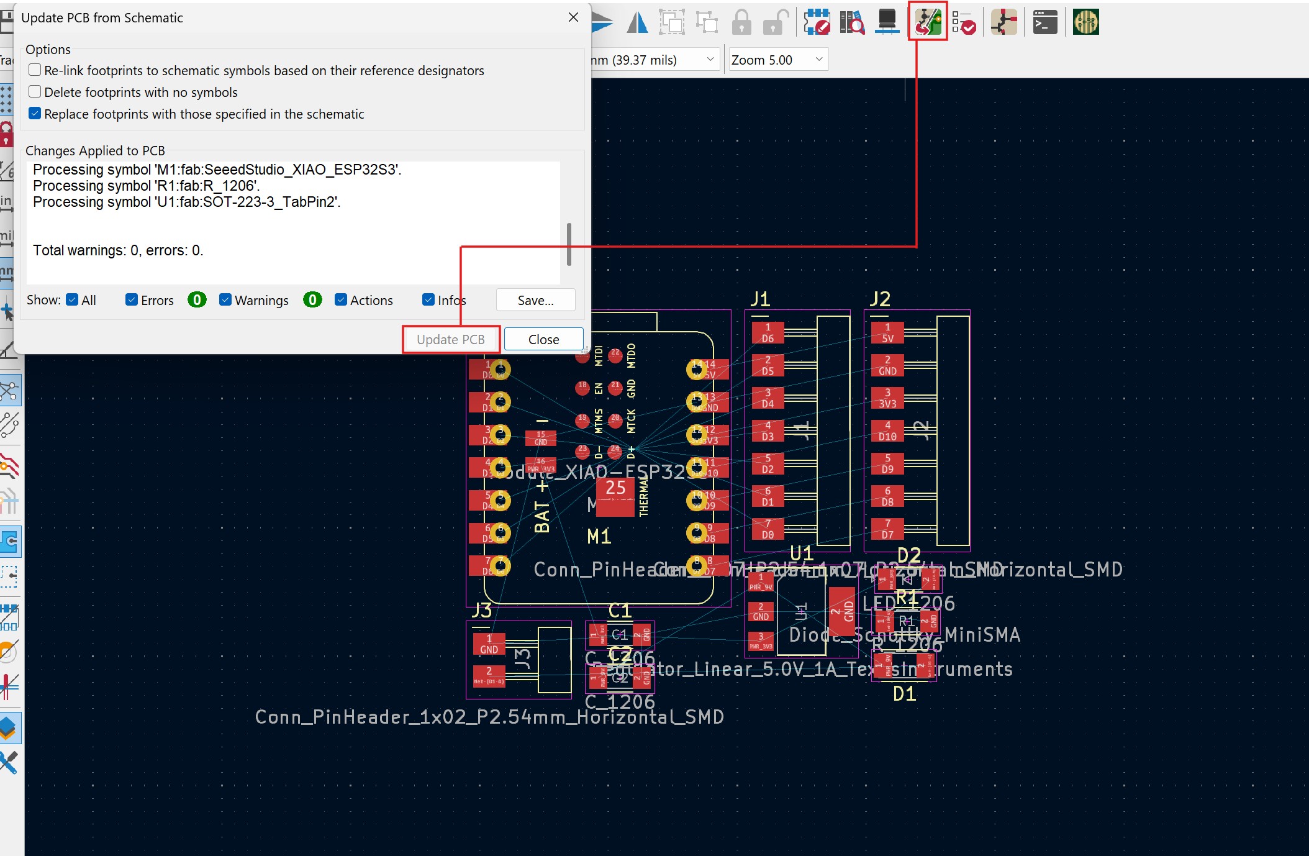The height and width of the screenshot is (856, 1309).
Task: Click the Update PCB button
Action: pyautogui.click(x=451, y=340)
